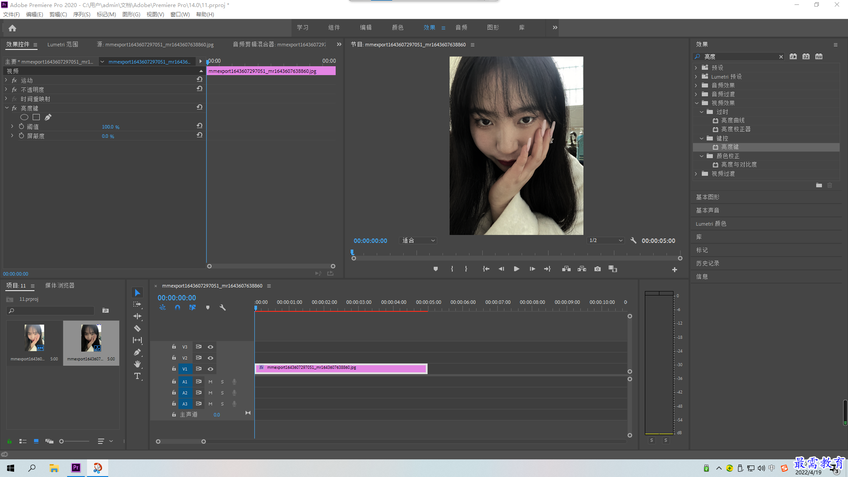Show more workspaces overflow chevron
Viewport: 848px width, 477px height.
tap(555, 27)
